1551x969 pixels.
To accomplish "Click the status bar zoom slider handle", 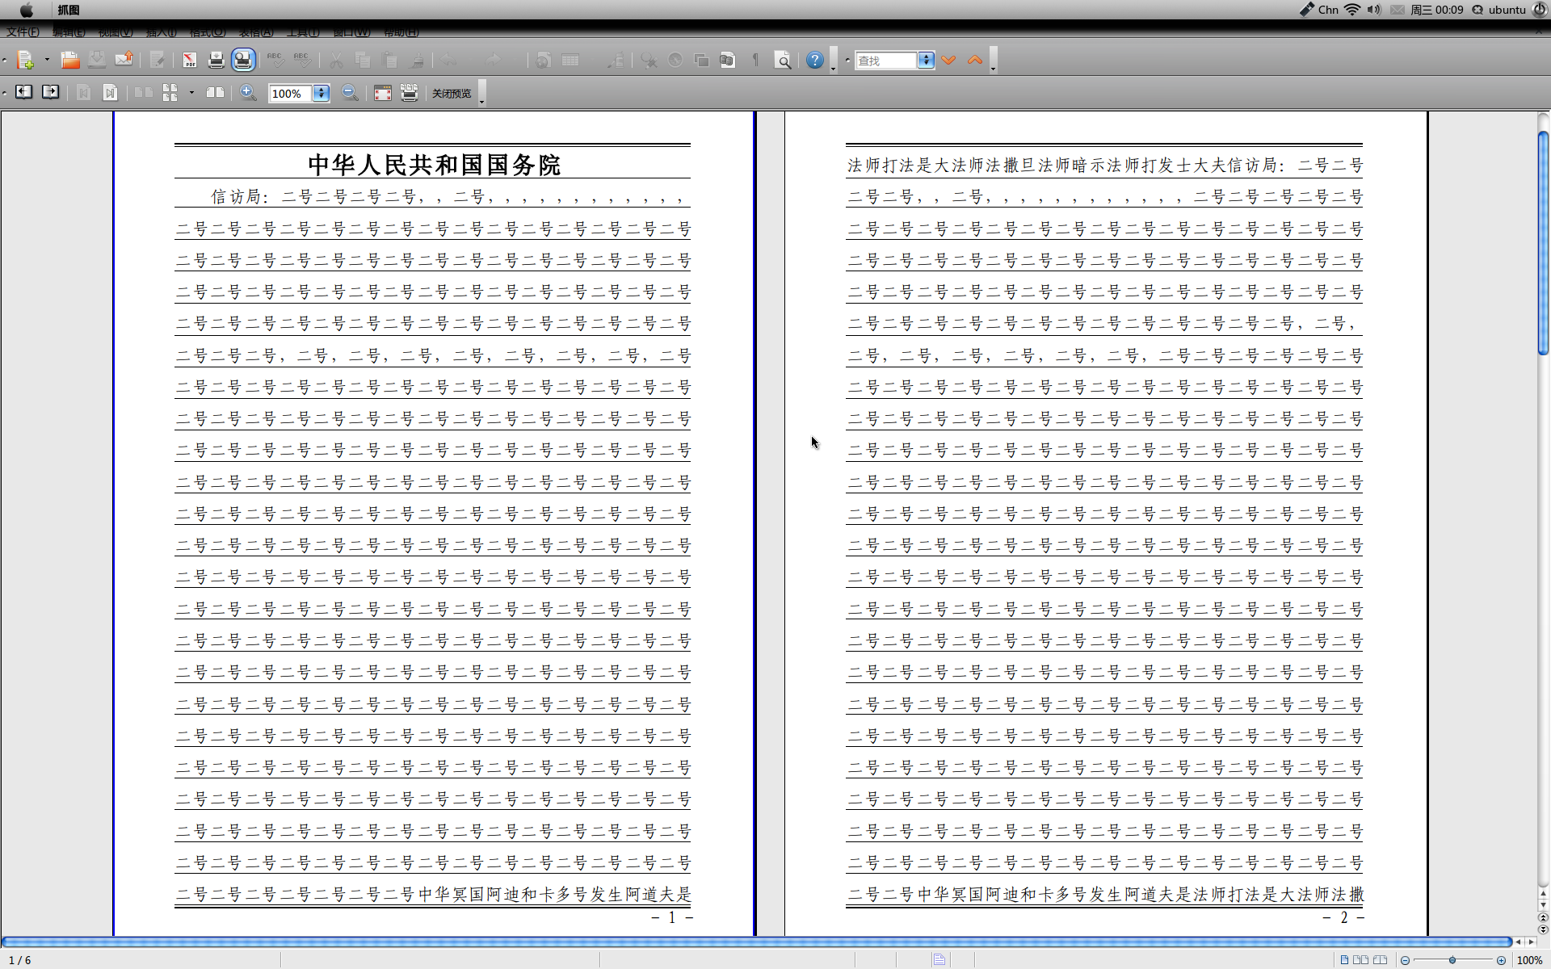I will pos(1452,960).
